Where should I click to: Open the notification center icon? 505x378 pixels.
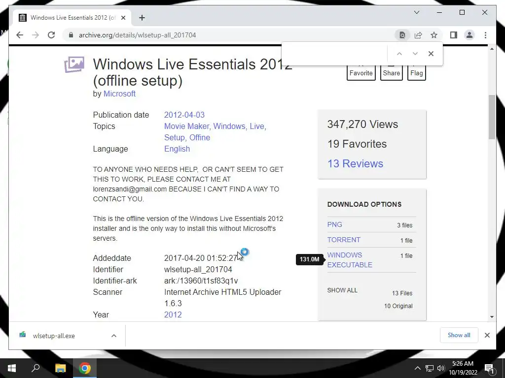[x=489, y=368]
